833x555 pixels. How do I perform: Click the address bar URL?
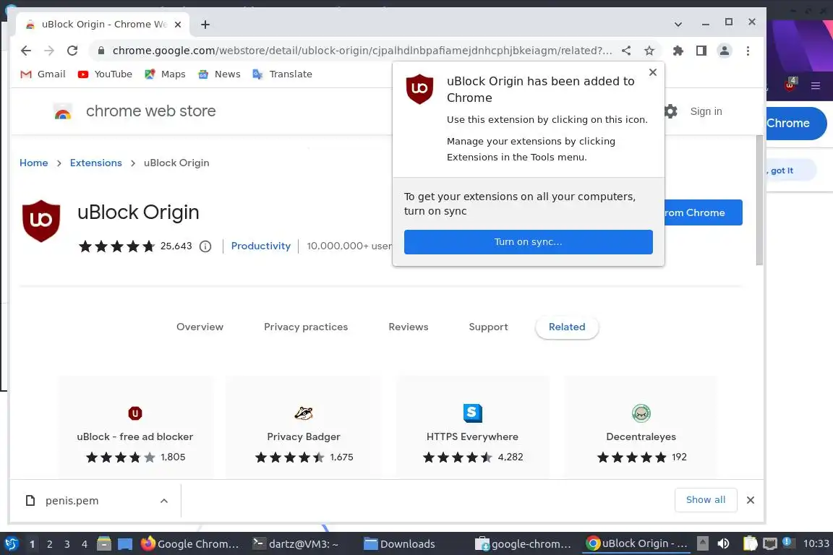362,51
